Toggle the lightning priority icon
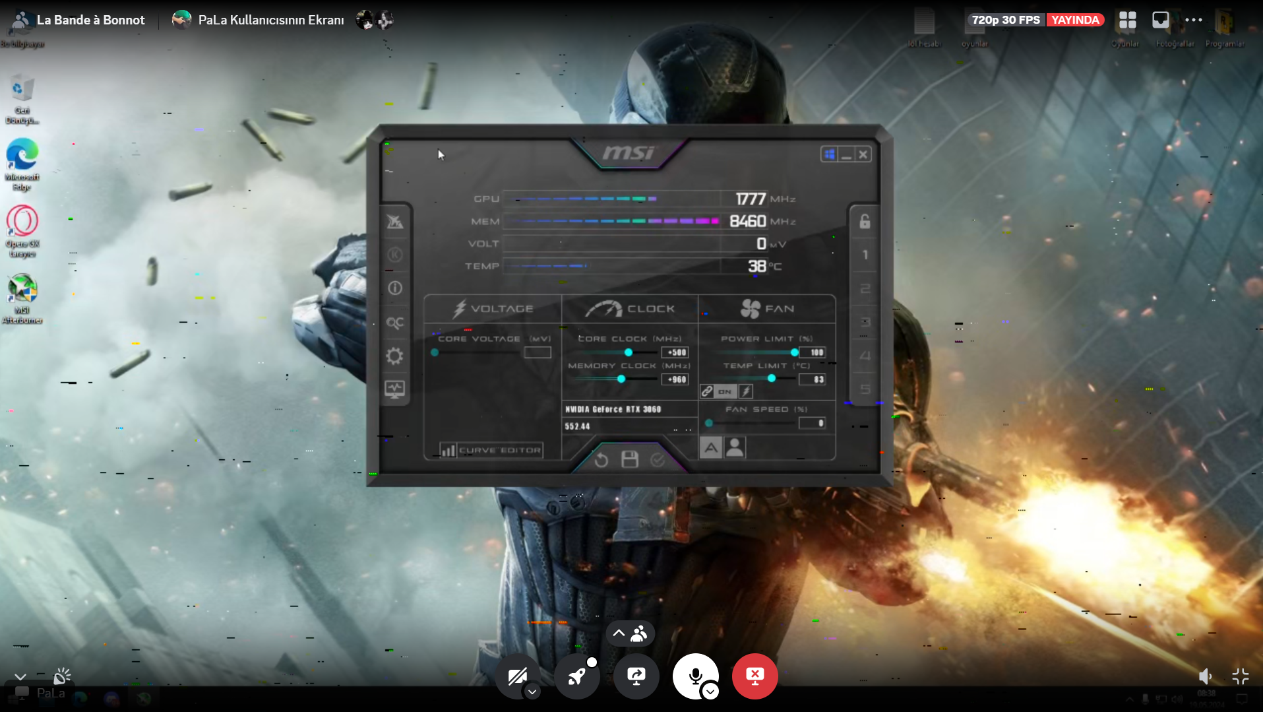The height and width of the screenshot is (712, 1263). pos(746,391)
